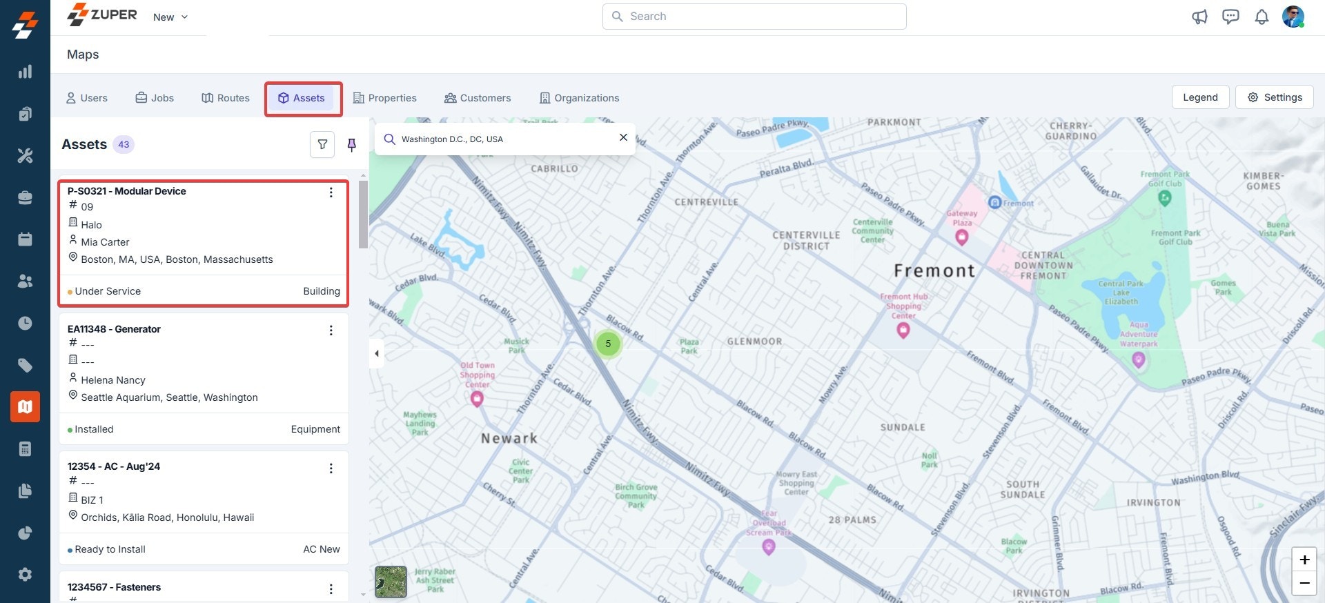Image resolution: width=1325 pixels, height=603 pixels.
Task: Click the Mia Carter customer name
Action: [105, 242]
